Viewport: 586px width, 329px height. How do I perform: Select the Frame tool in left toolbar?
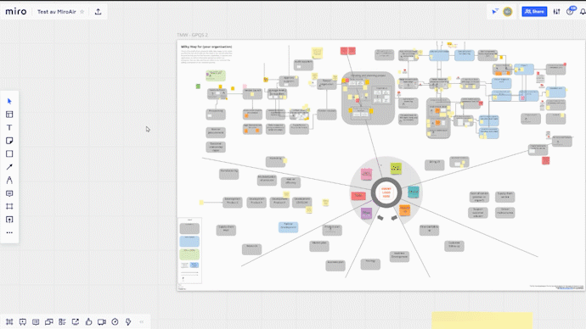click(x=9, y=206)
